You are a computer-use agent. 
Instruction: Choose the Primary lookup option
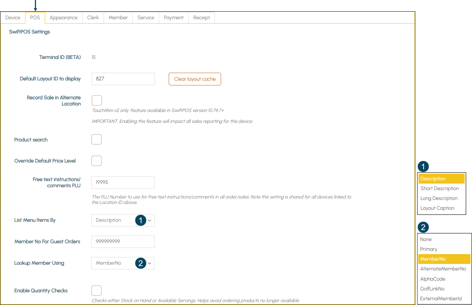pos(444,249)
